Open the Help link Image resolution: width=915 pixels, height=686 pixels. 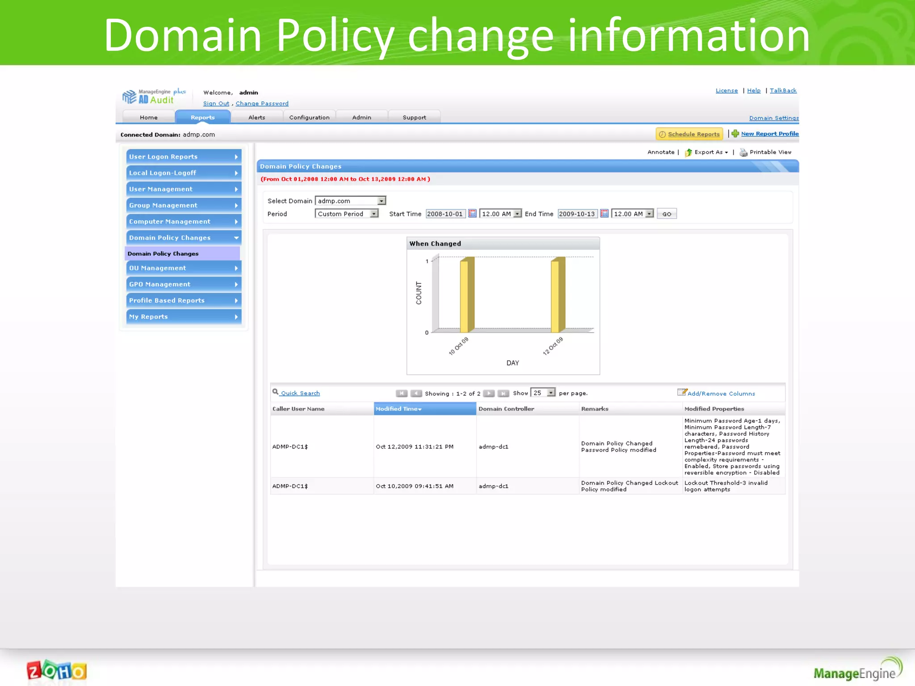[754, 91]
